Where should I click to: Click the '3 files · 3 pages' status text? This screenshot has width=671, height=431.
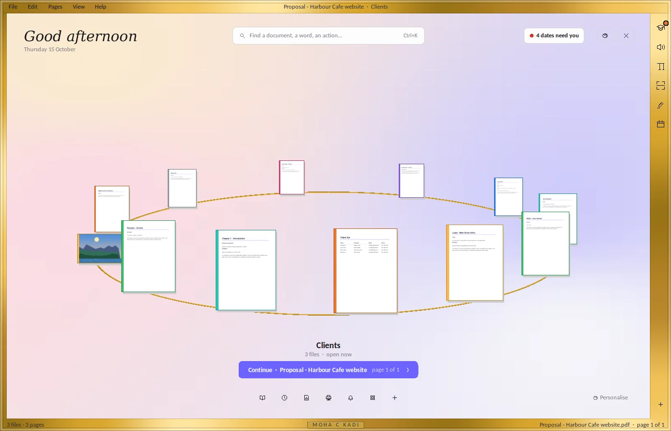click(x=25, y=425)
